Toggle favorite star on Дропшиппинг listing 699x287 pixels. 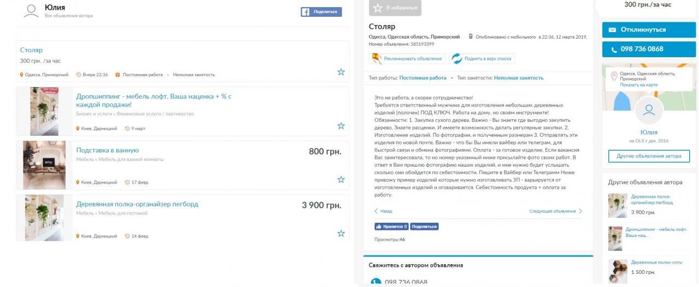point(341,126)
